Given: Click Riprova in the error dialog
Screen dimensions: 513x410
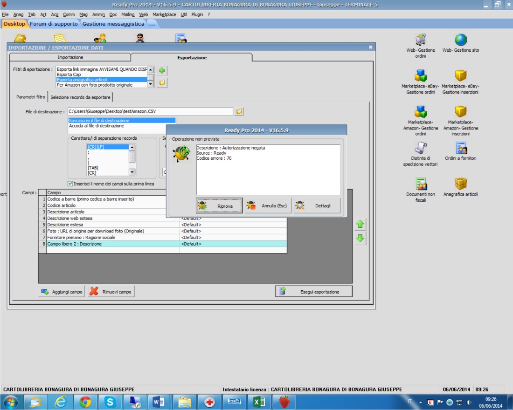Looking at the screenshot, I should 219,205.
